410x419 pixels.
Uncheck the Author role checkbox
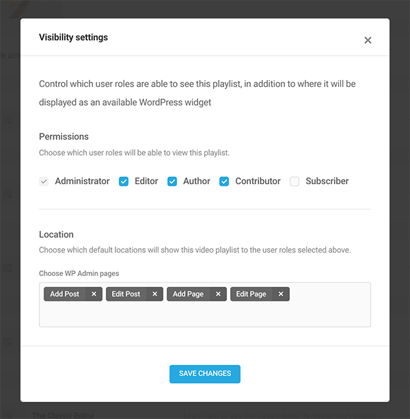click(172, 181)
